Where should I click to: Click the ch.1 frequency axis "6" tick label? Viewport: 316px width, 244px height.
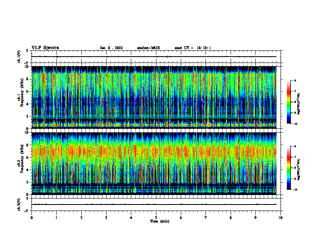[28, 91]
